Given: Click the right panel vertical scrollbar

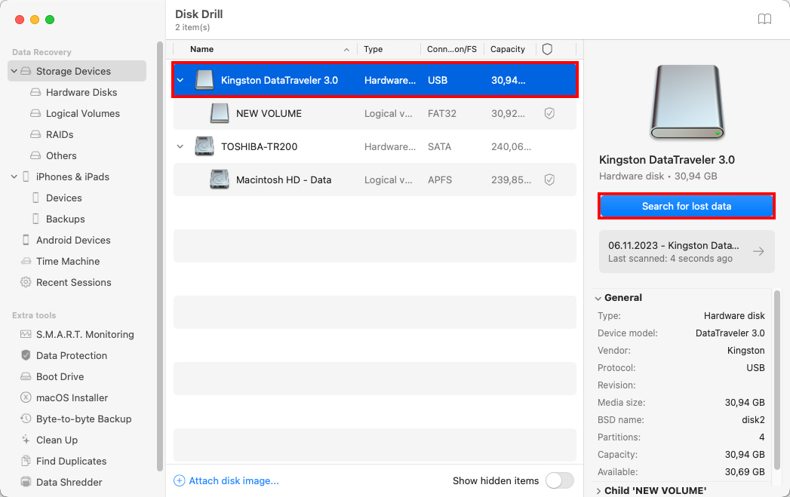Looking at the screenshot, I should pos(777,377).
